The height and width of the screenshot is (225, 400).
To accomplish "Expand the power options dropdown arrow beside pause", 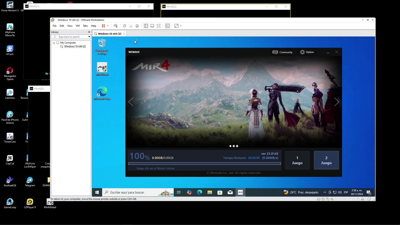I will click(x=107, y=26).
